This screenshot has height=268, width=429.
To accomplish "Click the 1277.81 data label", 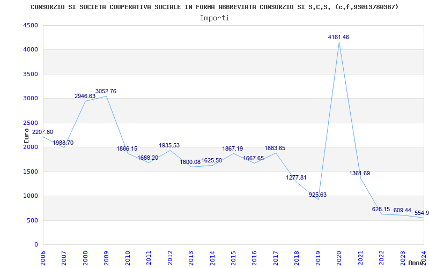I will coord(297,178).
